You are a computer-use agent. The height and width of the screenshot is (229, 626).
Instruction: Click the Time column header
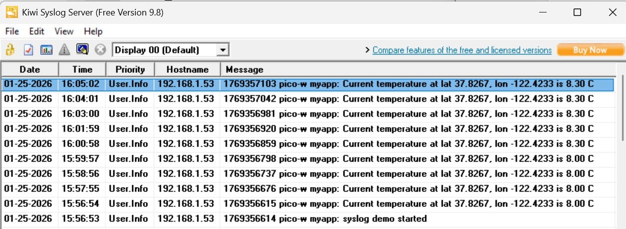(82, 69)
